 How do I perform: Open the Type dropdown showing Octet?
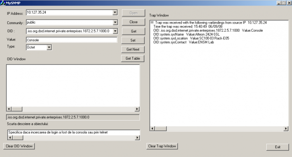point(49,47)
